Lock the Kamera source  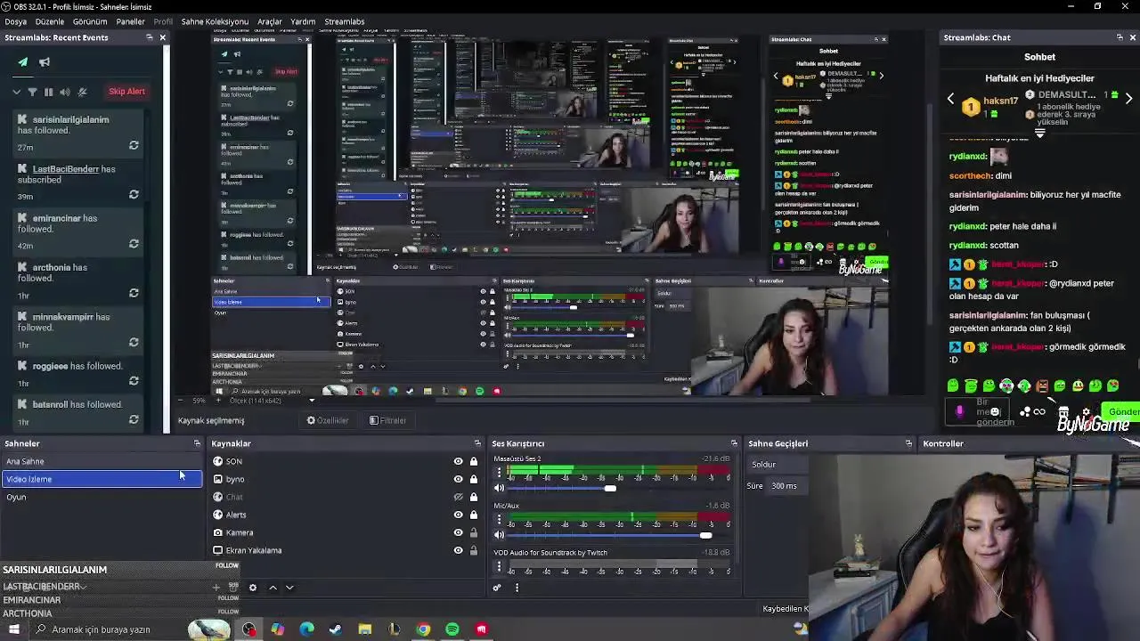coord(474,532)
